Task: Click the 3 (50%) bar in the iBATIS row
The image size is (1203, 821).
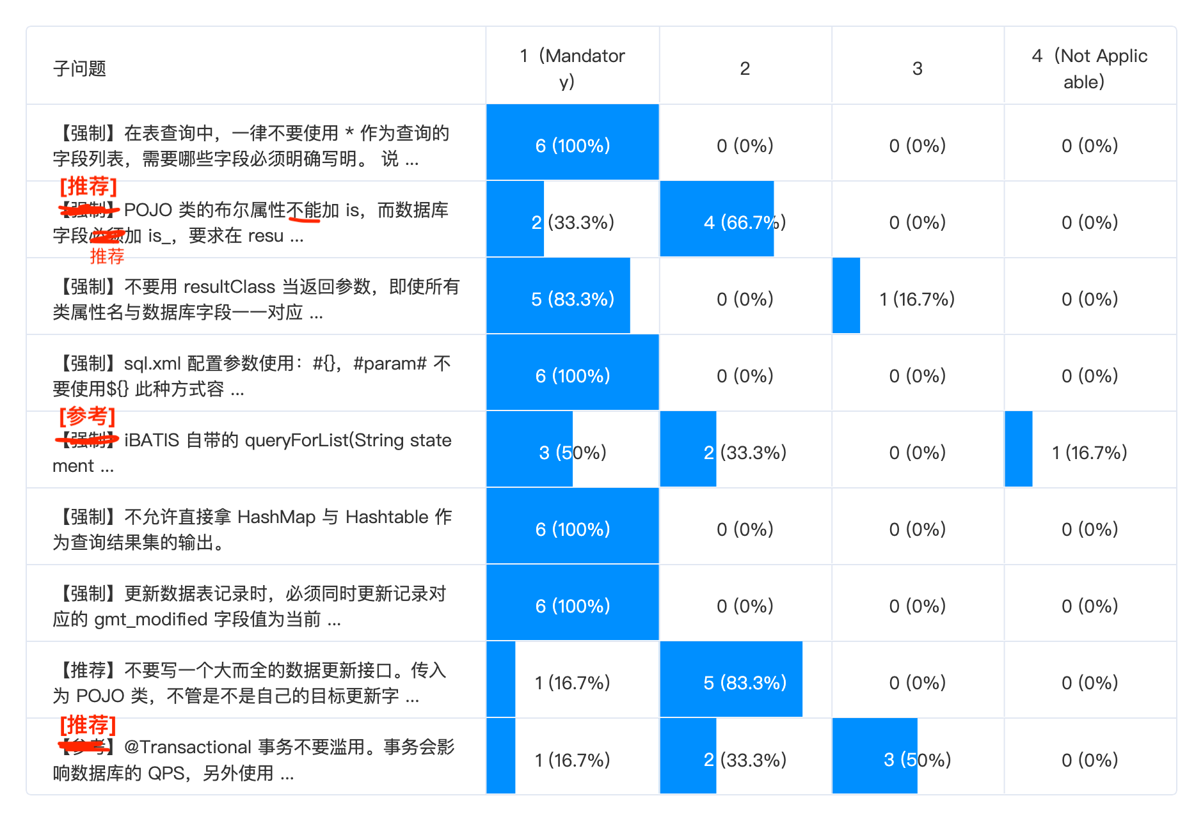Action: tap(529, 449)
